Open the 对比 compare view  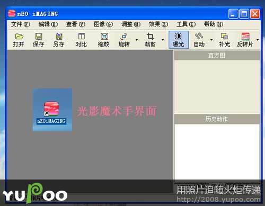tap(81, 40)
